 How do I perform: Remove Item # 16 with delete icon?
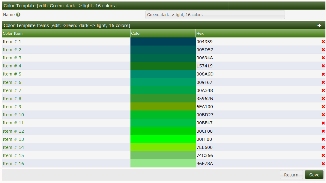coord(323,164)
